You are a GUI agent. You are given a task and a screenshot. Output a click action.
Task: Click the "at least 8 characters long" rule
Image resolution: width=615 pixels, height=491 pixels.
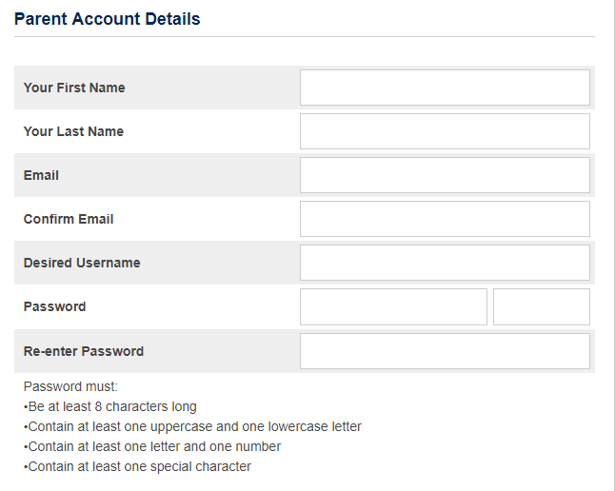point(112,407)
